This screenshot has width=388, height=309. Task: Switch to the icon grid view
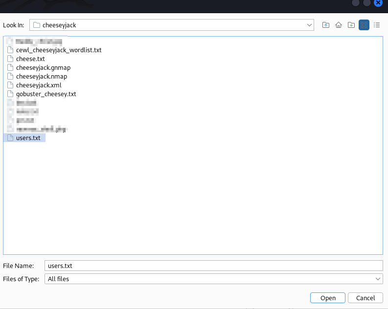point(364,25)
